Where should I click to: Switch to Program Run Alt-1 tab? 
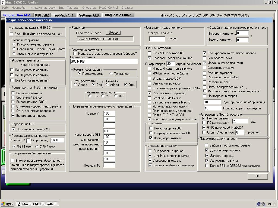pyautogui.click(x=17, y=15)
